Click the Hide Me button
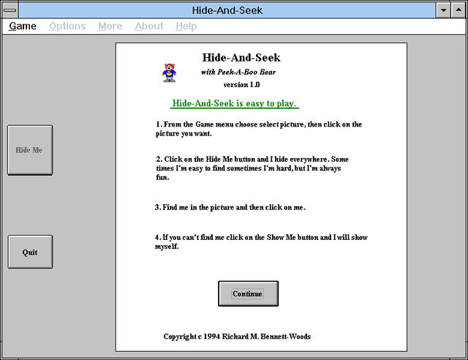This screenshot has height=360, width=468. (30, 150)
